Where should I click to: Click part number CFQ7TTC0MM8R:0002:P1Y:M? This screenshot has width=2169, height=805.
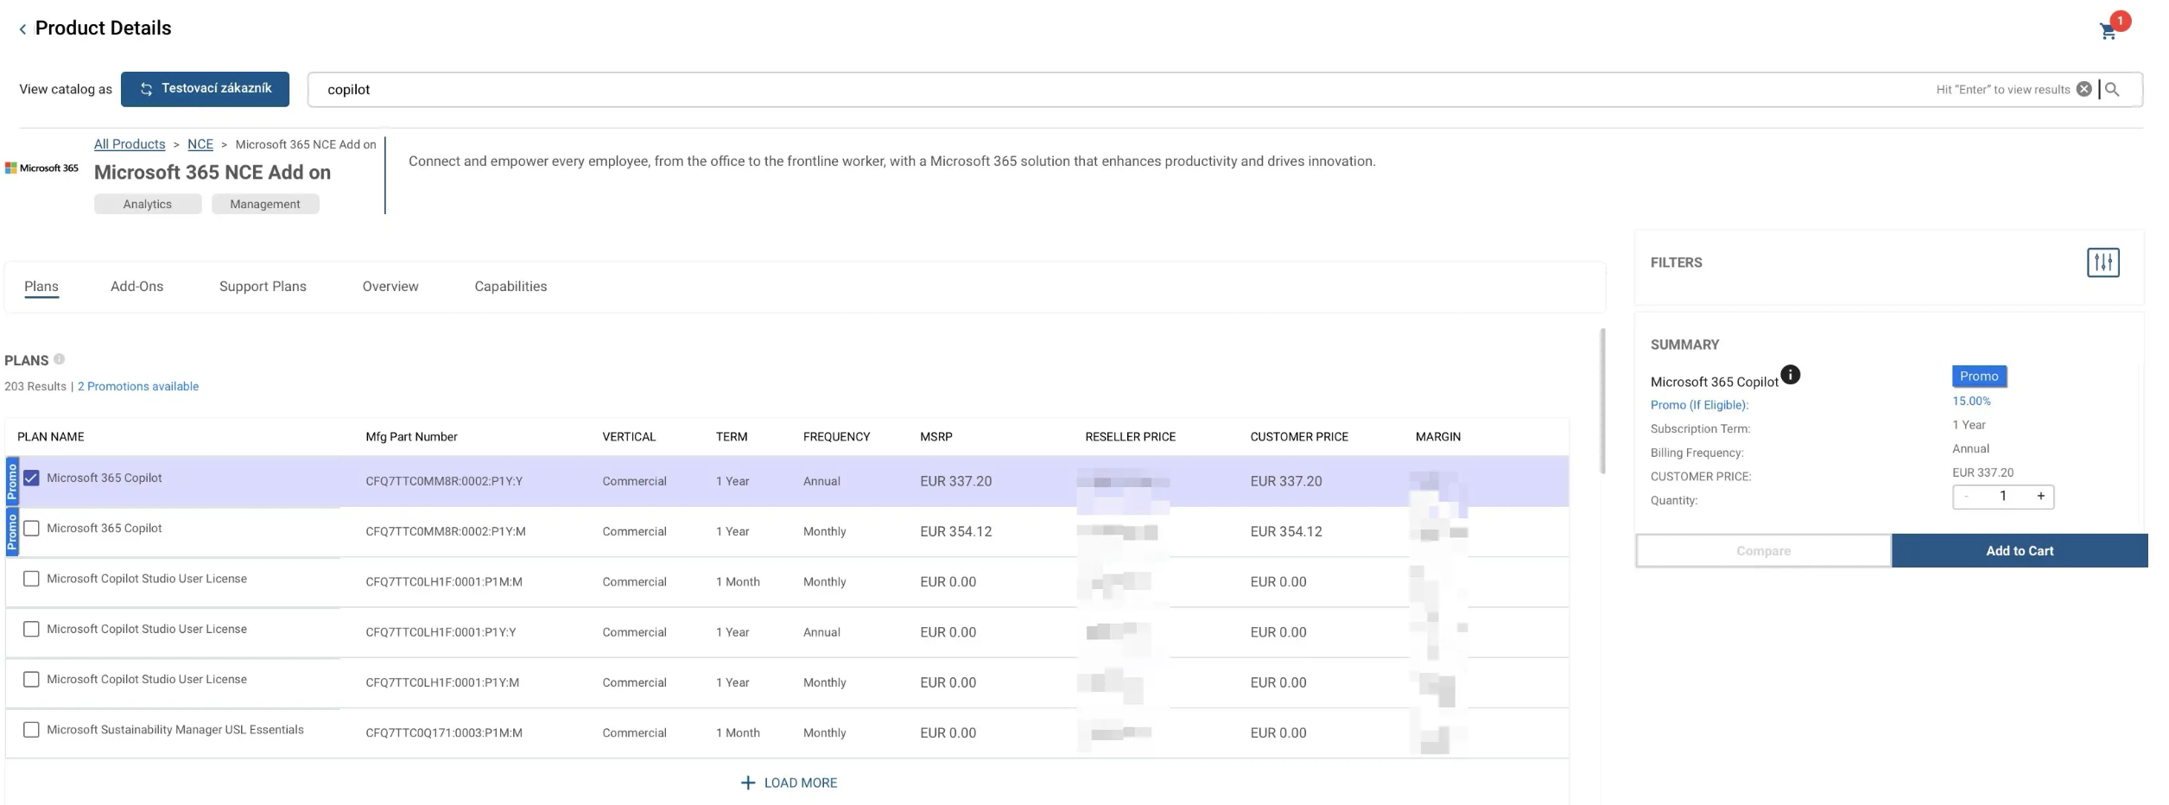pos(446,531)
